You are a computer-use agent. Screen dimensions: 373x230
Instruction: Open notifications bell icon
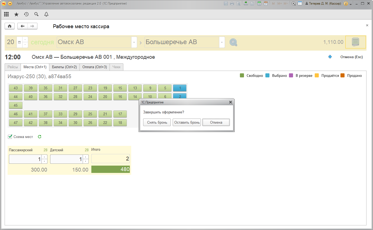46,14
